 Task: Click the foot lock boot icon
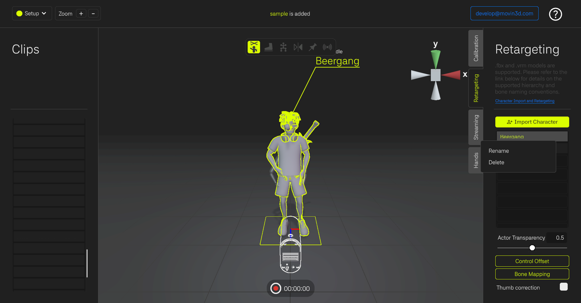(269, 47)
